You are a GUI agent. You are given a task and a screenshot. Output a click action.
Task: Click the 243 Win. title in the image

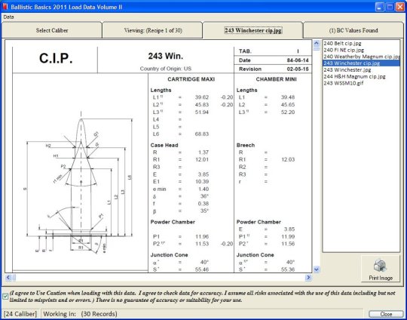166,56
